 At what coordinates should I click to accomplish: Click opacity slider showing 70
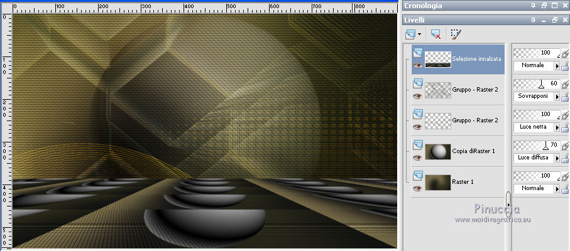537,146
